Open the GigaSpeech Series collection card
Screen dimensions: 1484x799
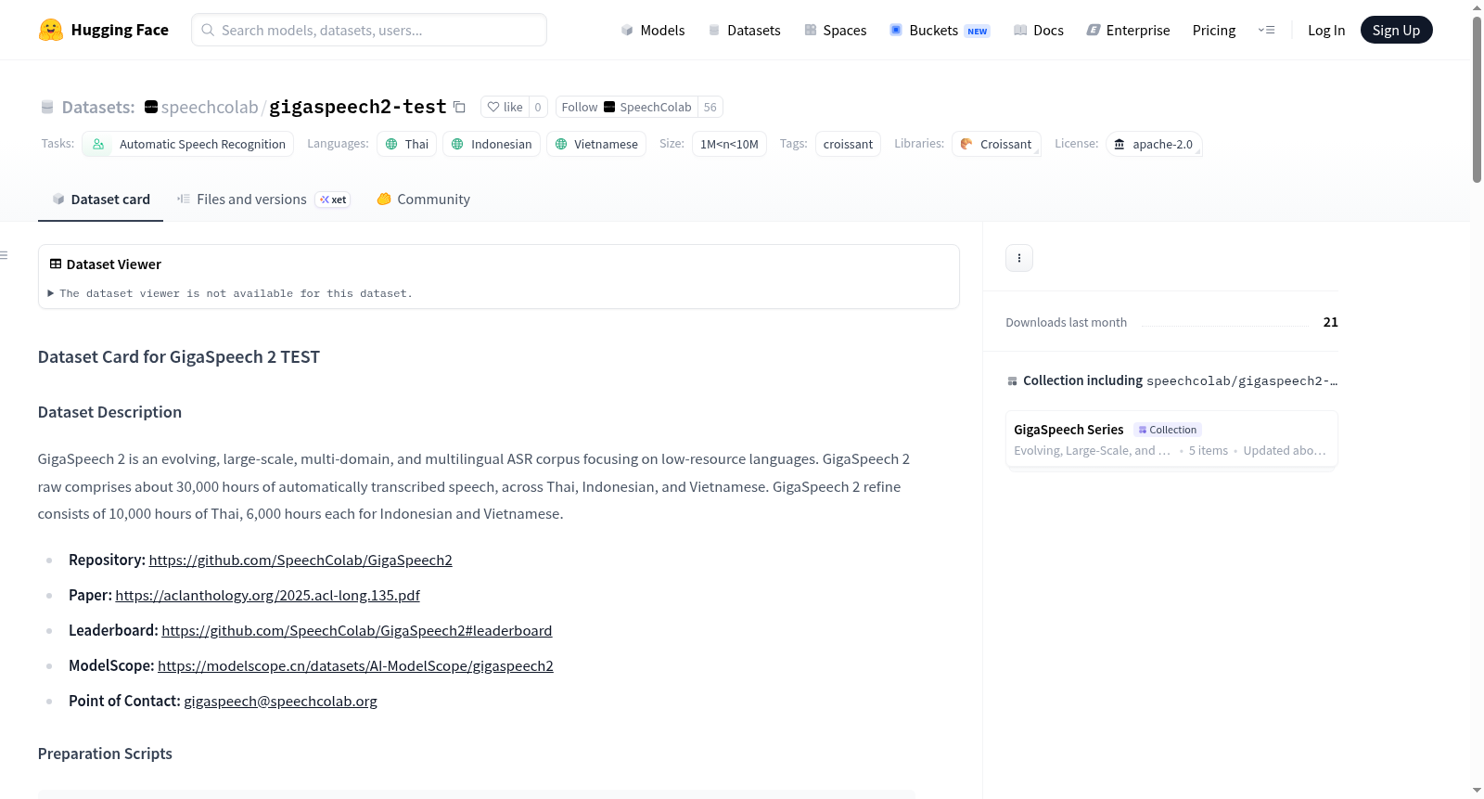(1171, 440)
